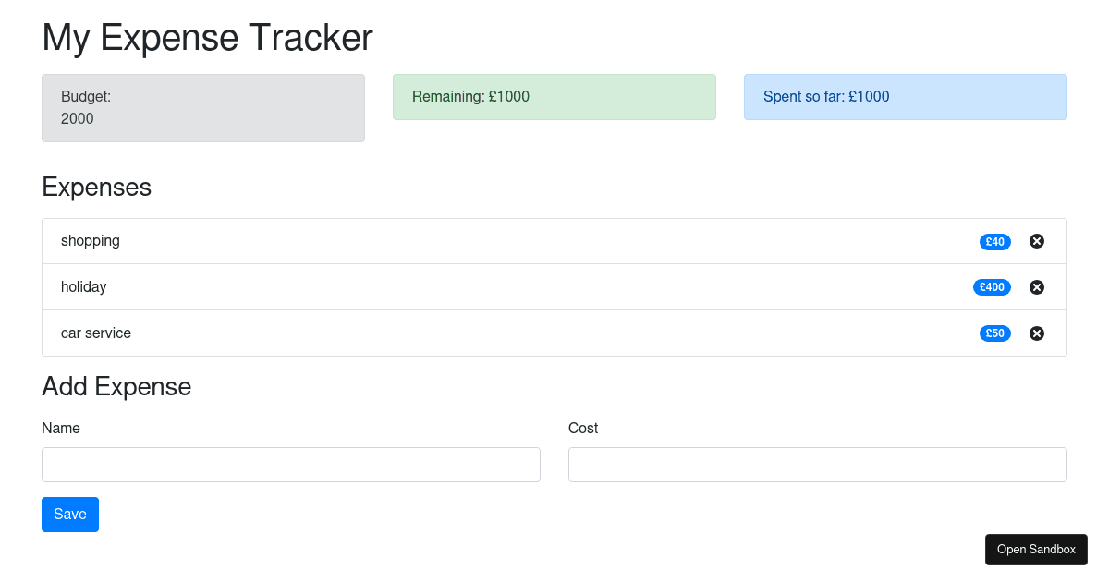Click the £50 badge next to car service
Viewport: 1109px width, 582px height.
tap(994, 333)
